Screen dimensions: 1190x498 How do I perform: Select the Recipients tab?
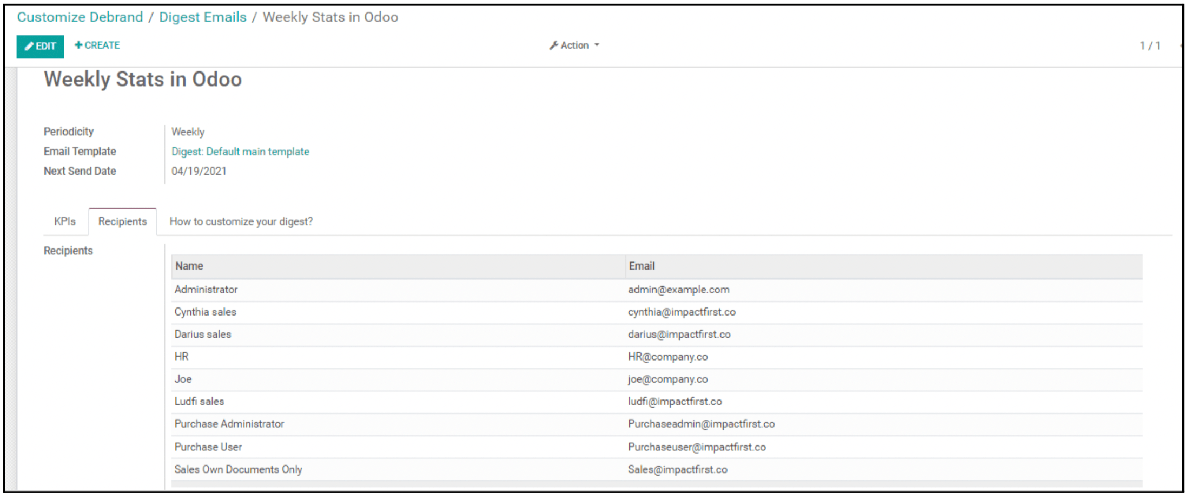pos(122,221)
